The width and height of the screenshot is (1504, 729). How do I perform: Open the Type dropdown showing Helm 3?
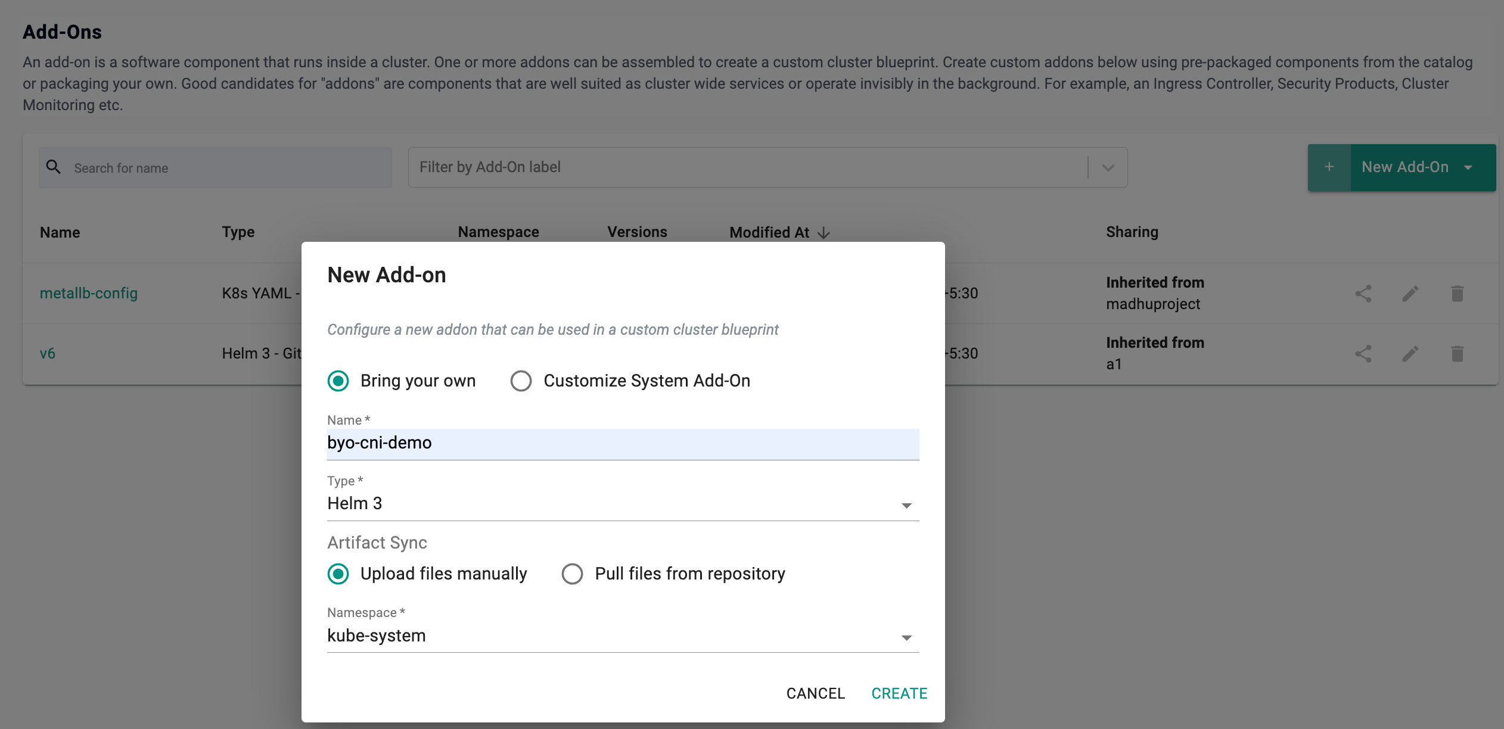[x=623, y=504]
